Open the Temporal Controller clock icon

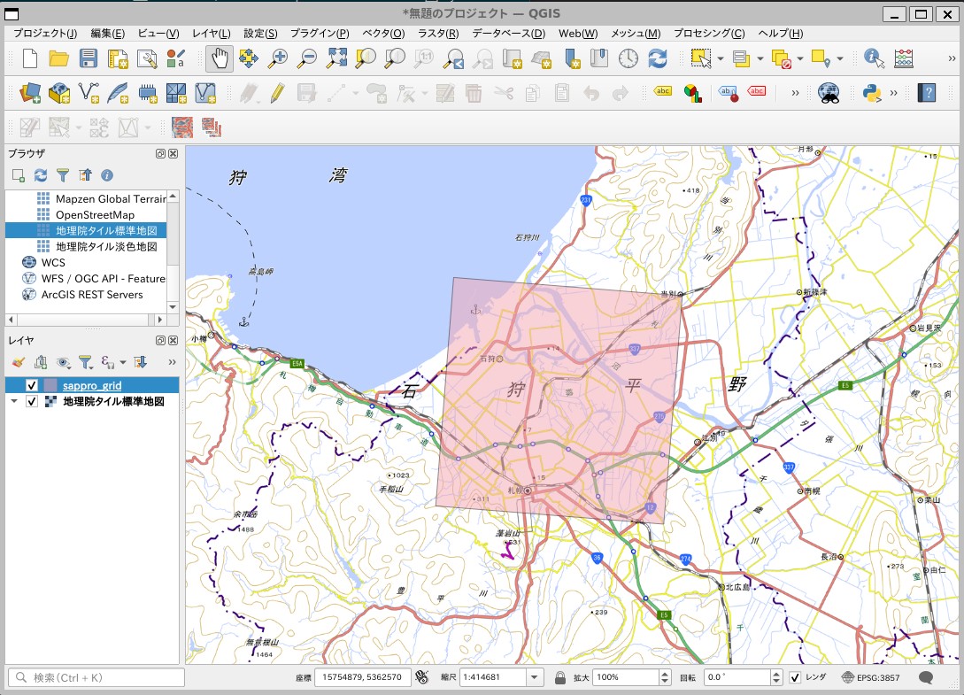pos(629,59)
